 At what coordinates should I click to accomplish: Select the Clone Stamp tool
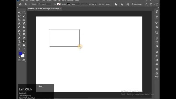pos(24,27)
